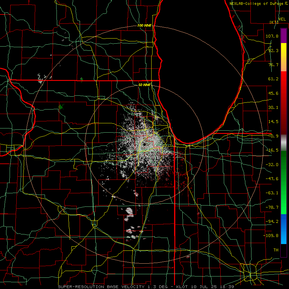
Task: Select the -47.6 scale value
Action: (x=272, y=179)
